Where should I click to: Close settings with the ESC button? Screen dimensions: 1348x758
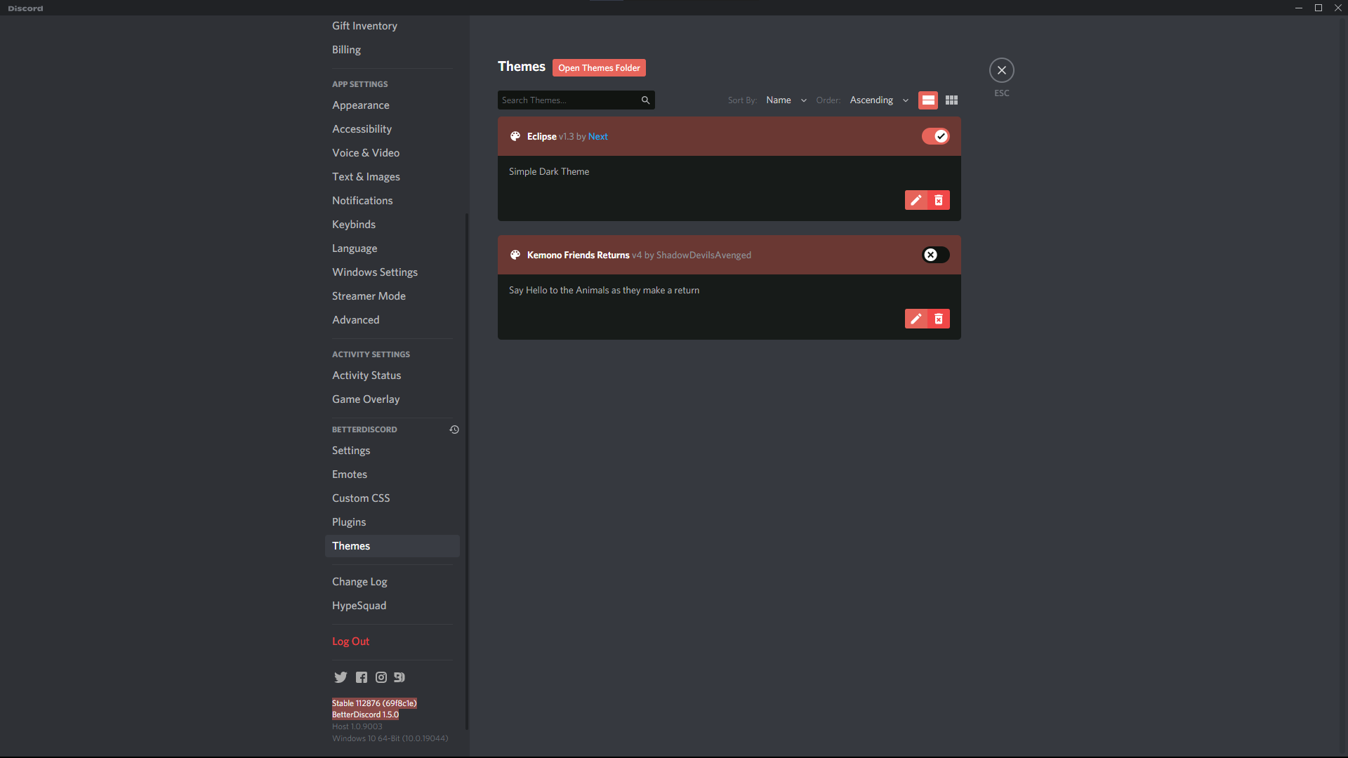click(x=1001, y=69)
